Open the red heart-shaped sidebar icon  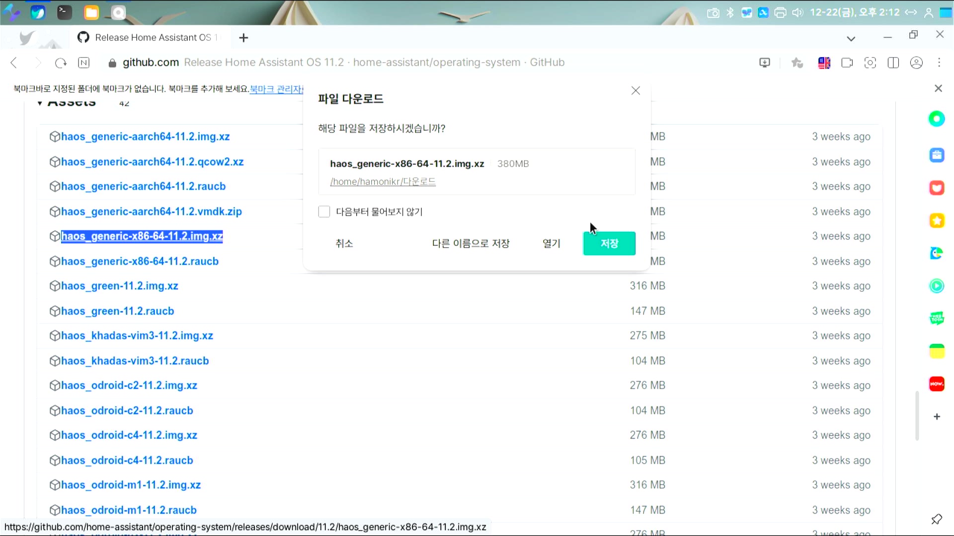[x=937, y=188]
